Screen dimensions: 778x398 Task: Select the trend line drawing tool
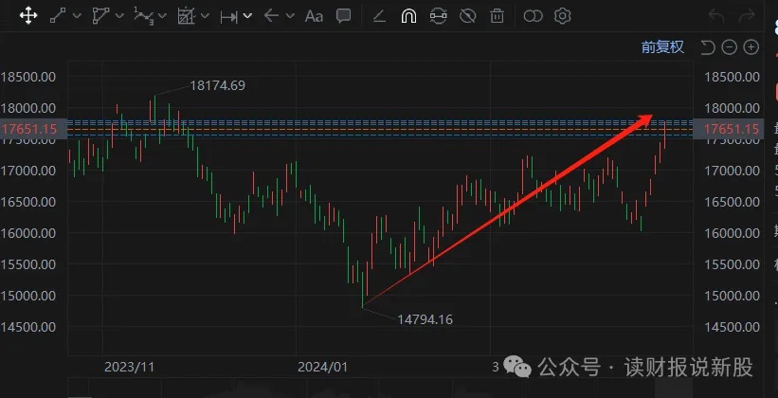tap(58, 16)
